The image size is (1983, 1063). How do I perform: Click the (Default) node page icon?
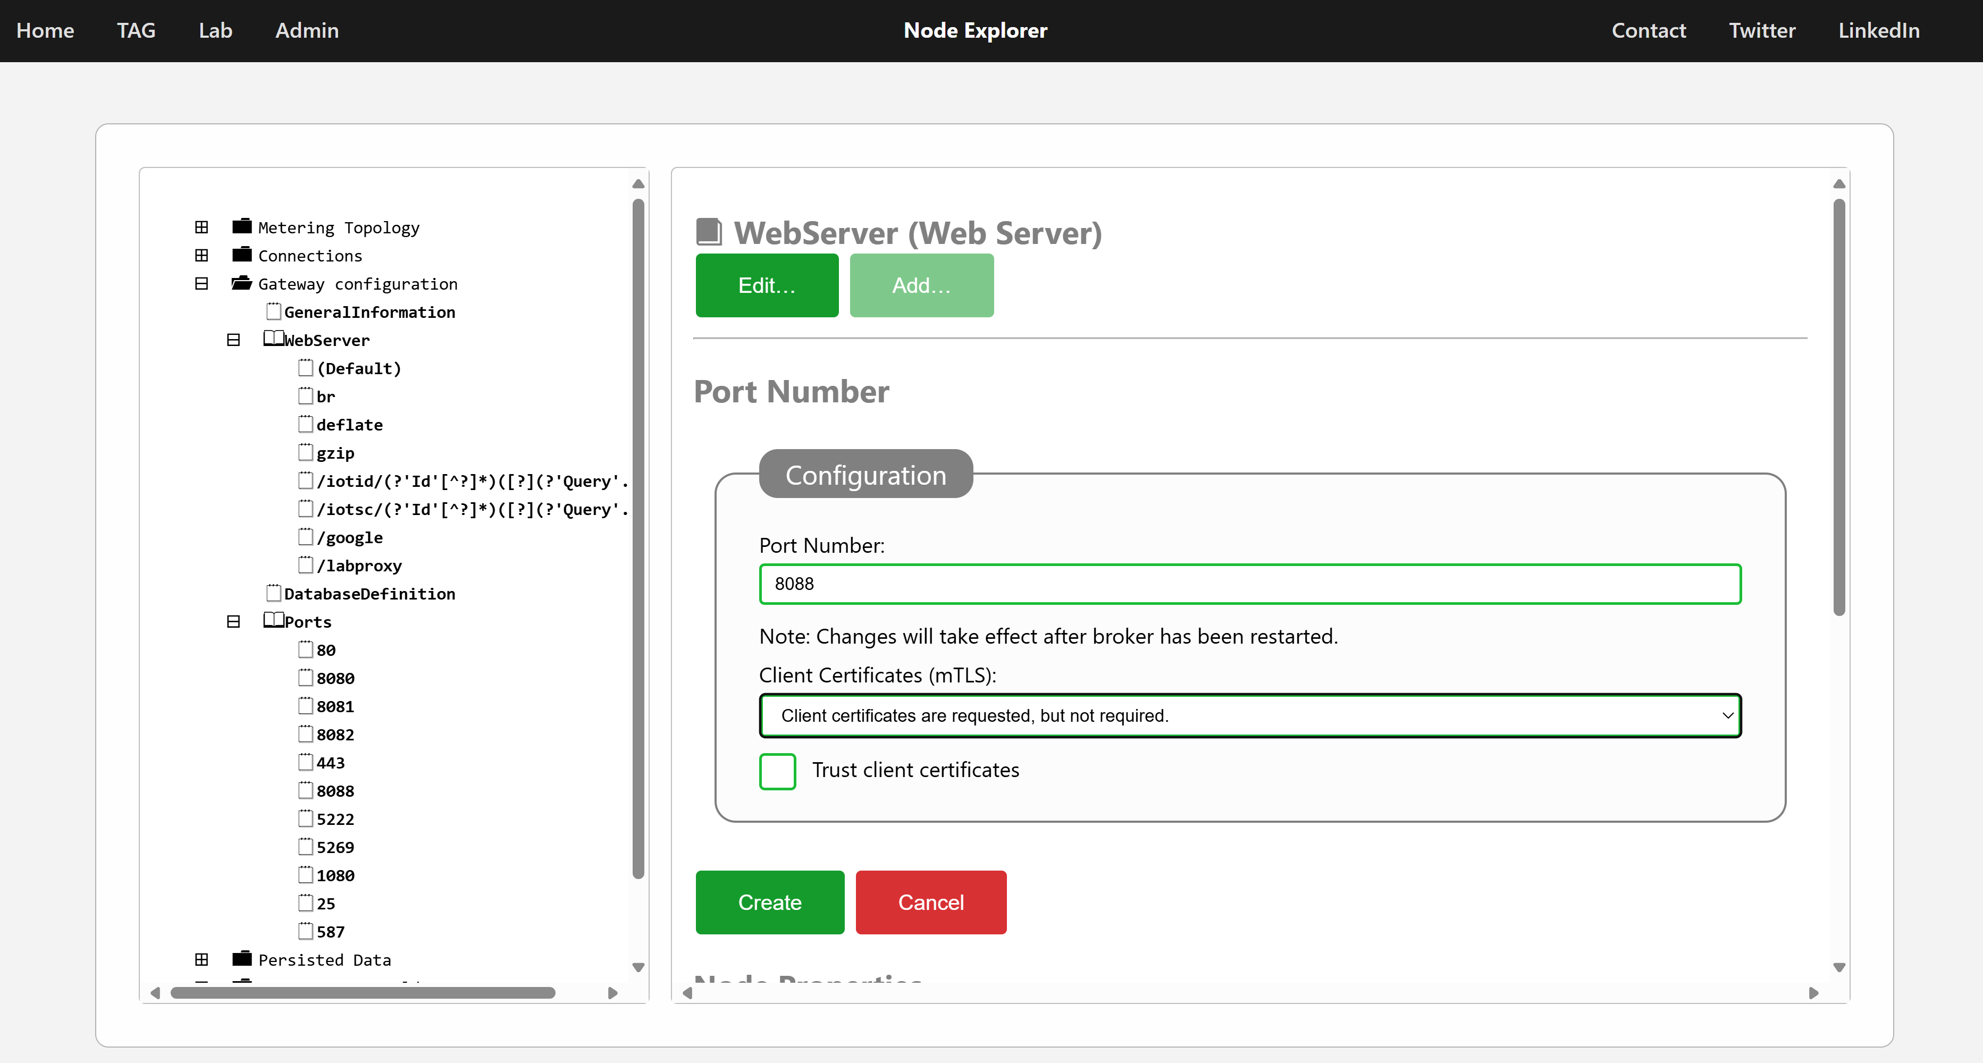coord(306,367)
